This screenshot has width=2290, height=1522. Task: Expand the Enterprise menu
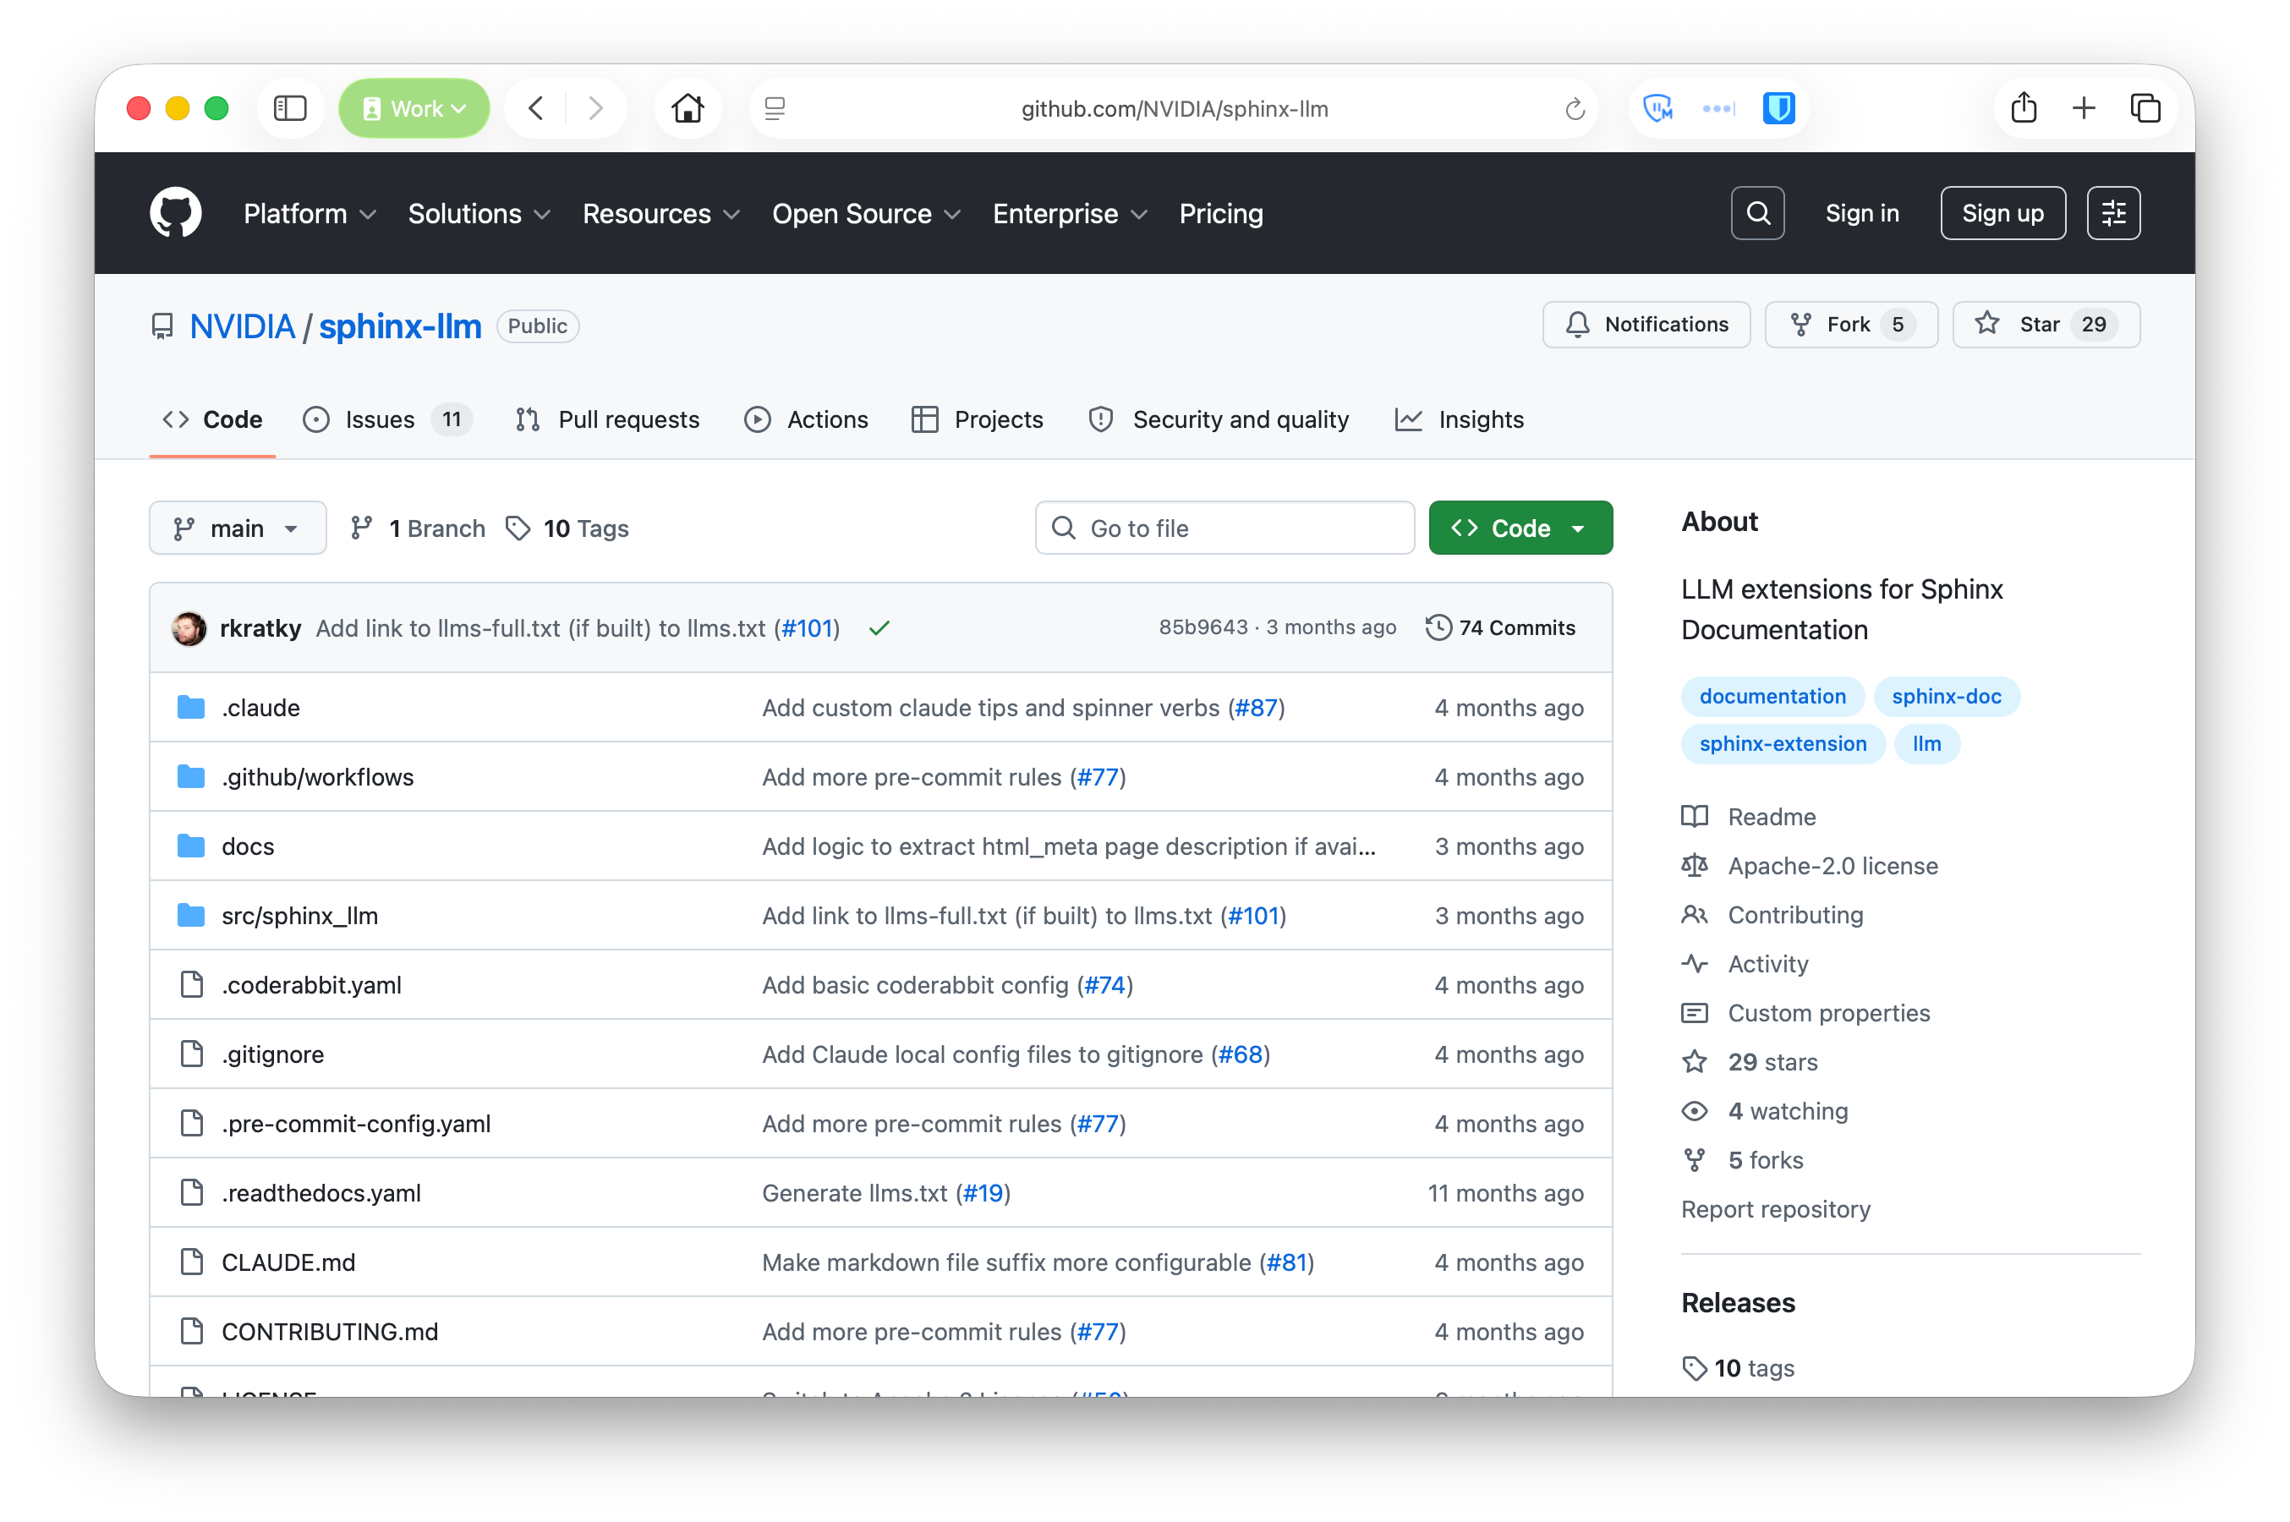coord(1070,214)
